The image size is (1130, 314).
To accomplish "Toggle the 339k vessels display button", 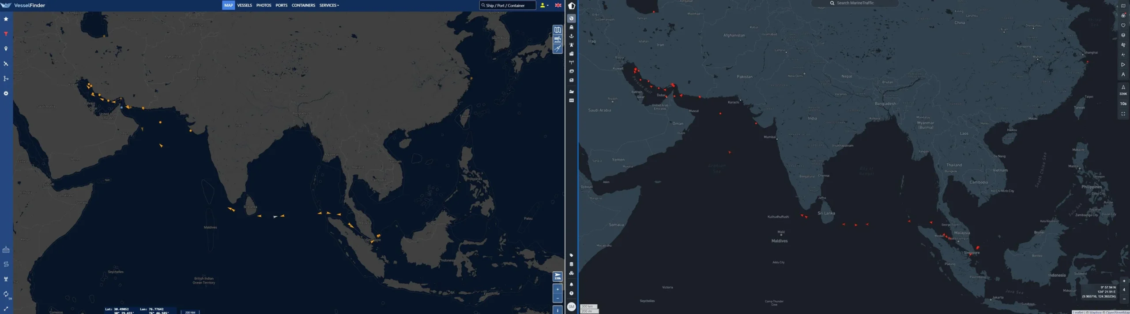I will click(x=557, y=277).
